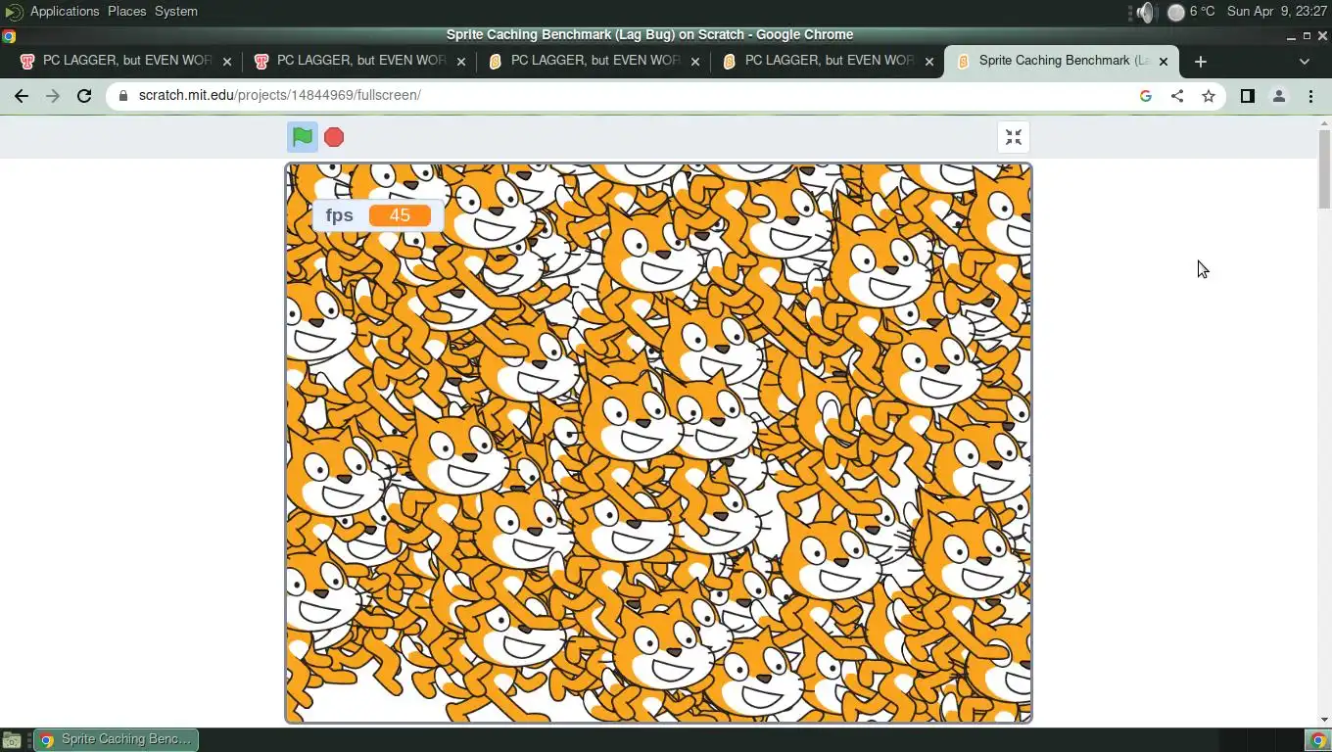Share this page via share icon
This screenshot has width=1332, height=752.
tap(1177, 96)
